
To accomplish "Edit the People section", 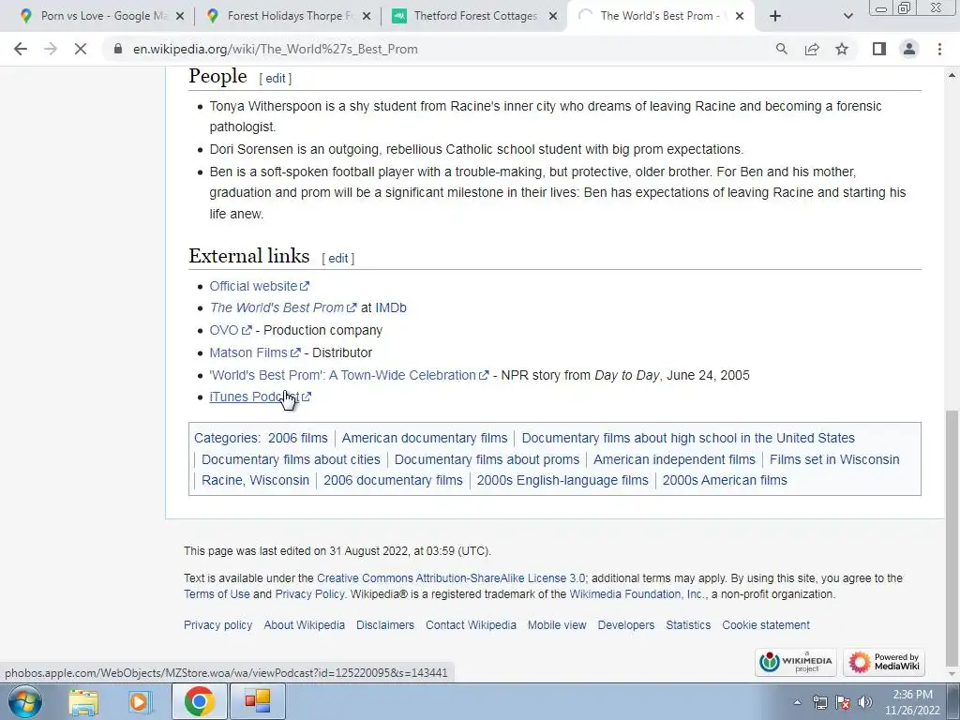I will 276,79.
